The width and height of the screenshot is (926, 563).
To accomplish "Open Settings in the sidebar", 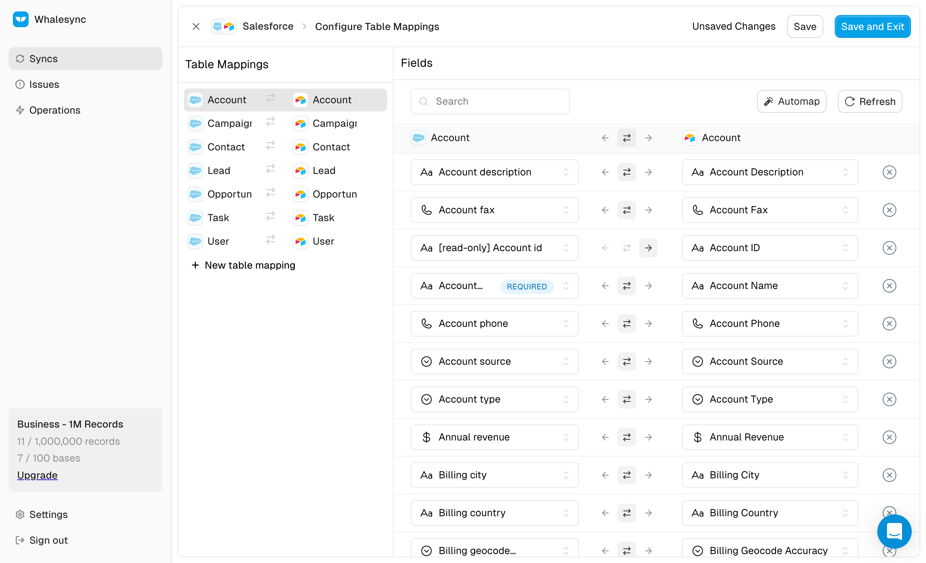I will [x=85, y=514].
